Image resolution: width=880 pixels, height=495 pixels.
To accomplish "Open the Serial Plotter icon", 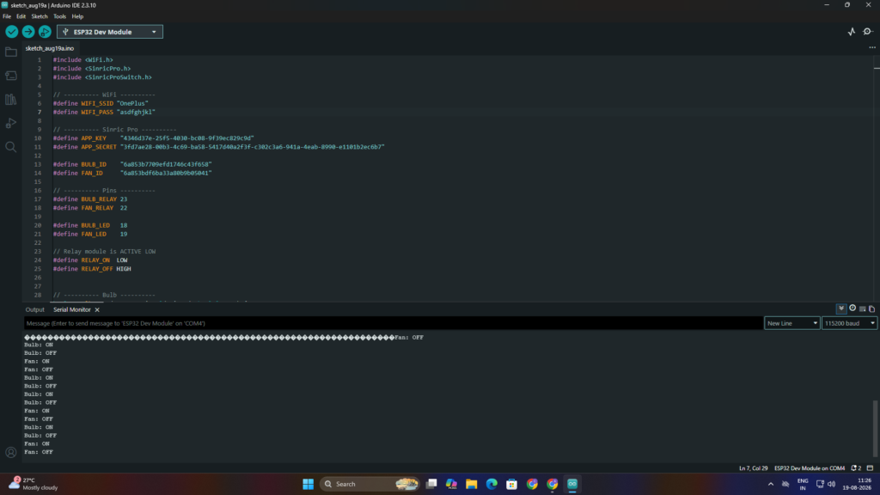I will point(852,32).
